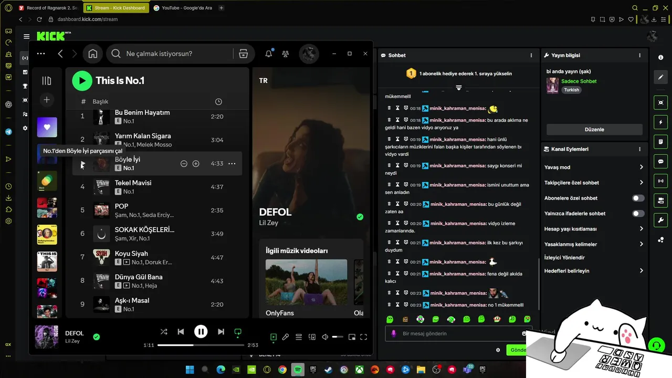
Task: Enter Spotify full screen mode
Action: [x=363, y=337]
